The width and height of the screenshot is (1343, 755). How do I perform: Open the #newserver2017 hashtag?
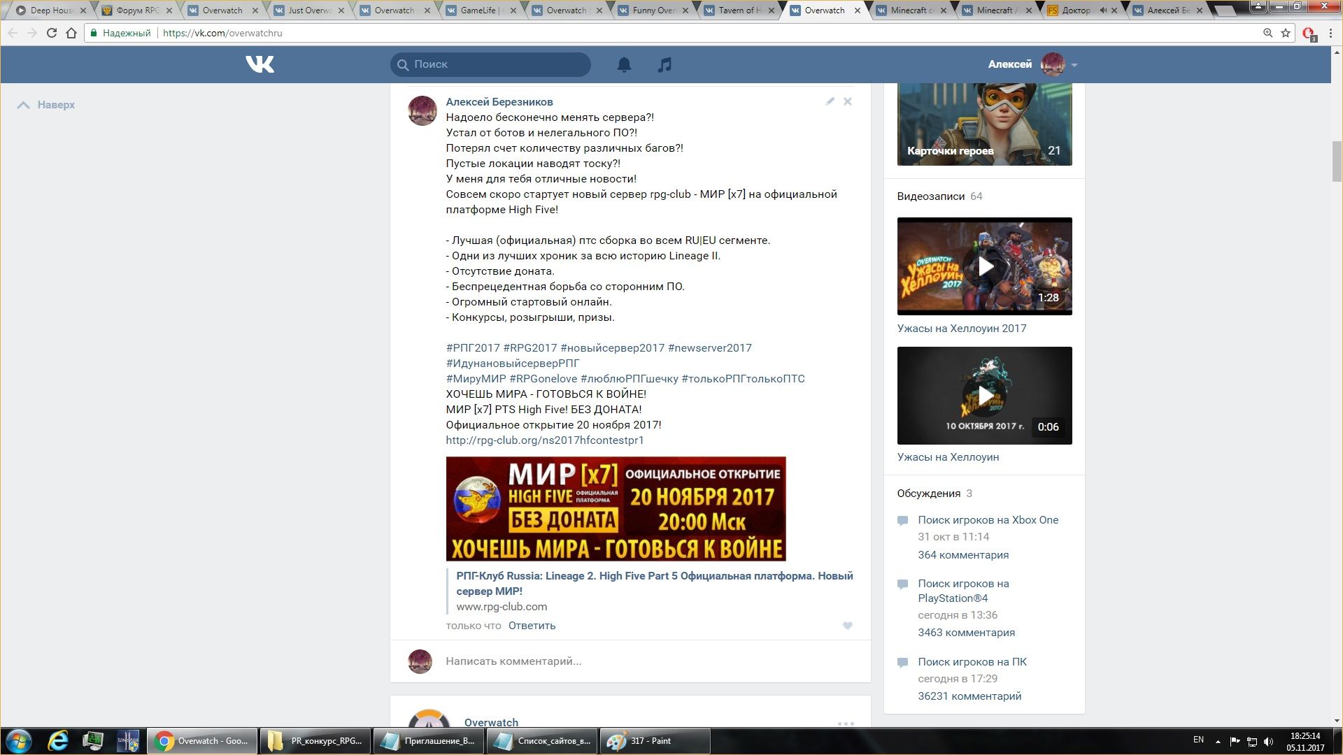point(709,348)
